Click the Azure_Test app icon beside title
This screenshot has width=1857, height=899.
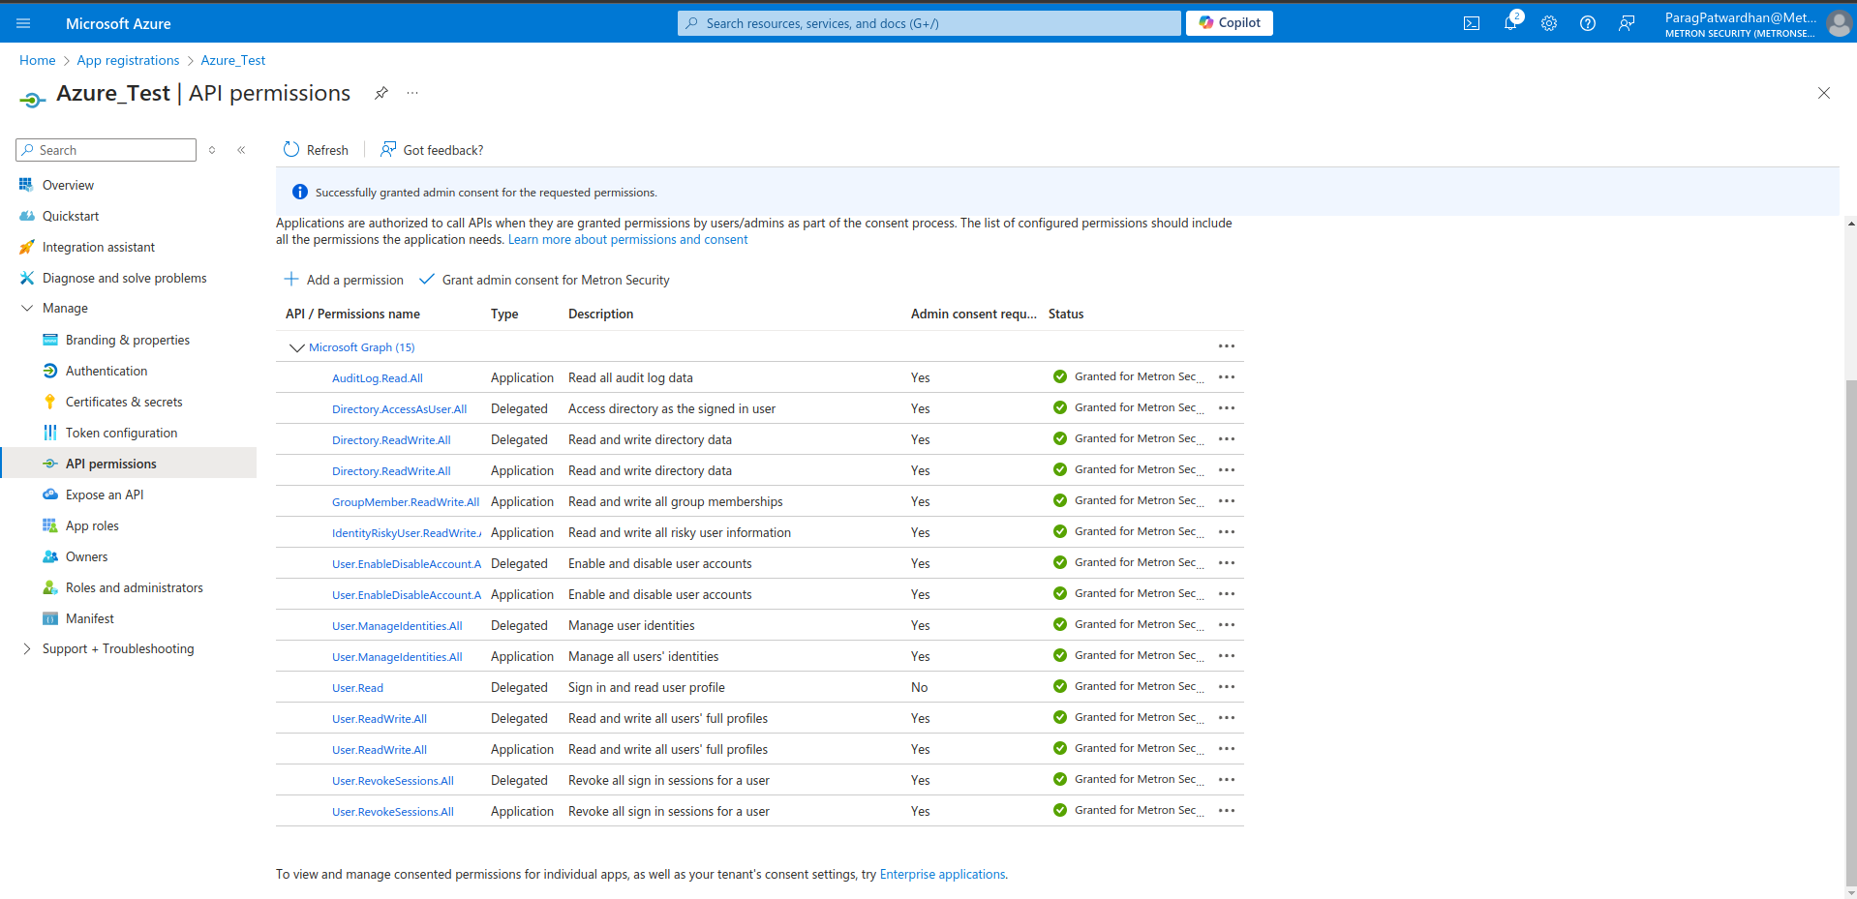32,99
